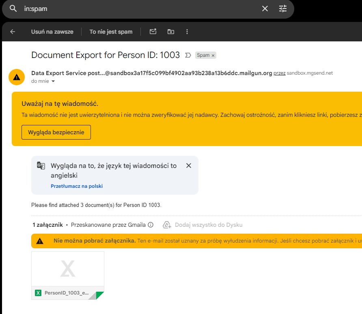
Task: Expand the 'do mnie' recipient details arrow
Action: 53,81
